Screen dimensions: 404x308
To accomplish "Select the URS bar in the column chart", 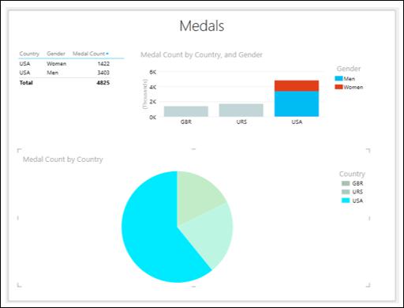I will pyautogui.click(x=241, y=110).
